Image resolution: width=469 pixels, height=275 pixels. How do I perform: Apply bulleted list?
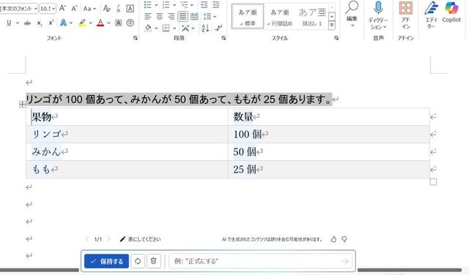tap(148, 5)
